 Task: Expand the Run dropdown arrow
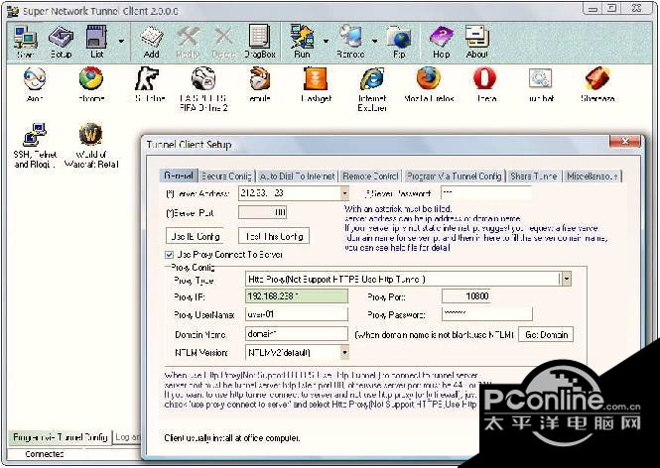click(326, 42)
